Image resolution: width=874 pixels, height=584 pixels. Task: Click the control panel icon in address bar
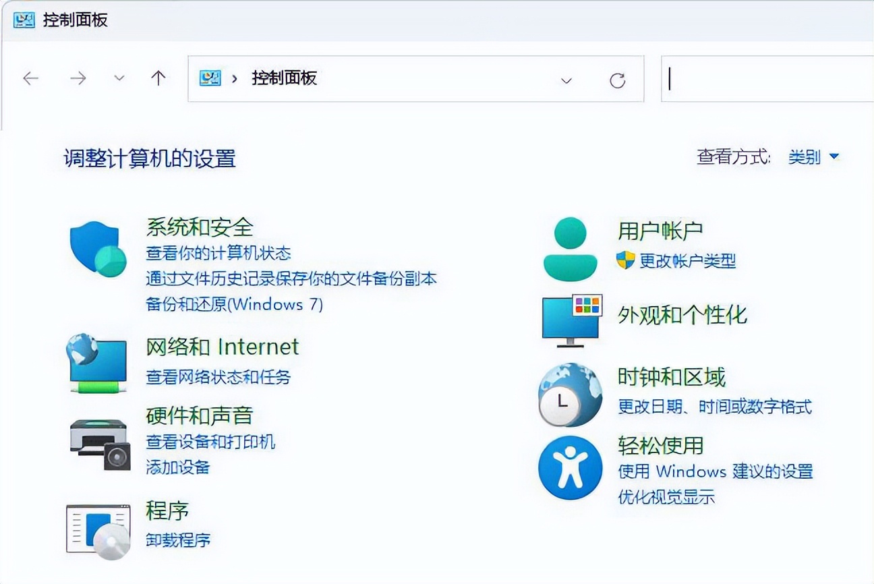[211, 79]
